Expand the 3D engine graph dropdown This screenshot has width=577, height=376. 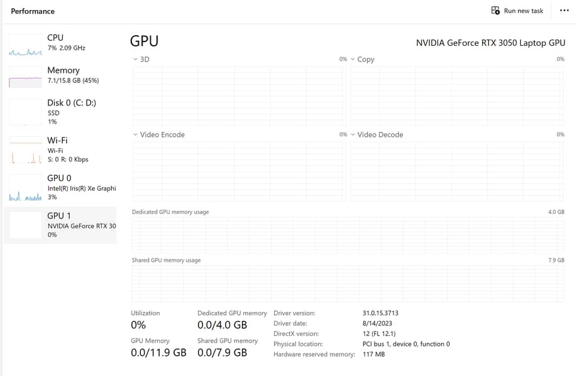point(135,59)
